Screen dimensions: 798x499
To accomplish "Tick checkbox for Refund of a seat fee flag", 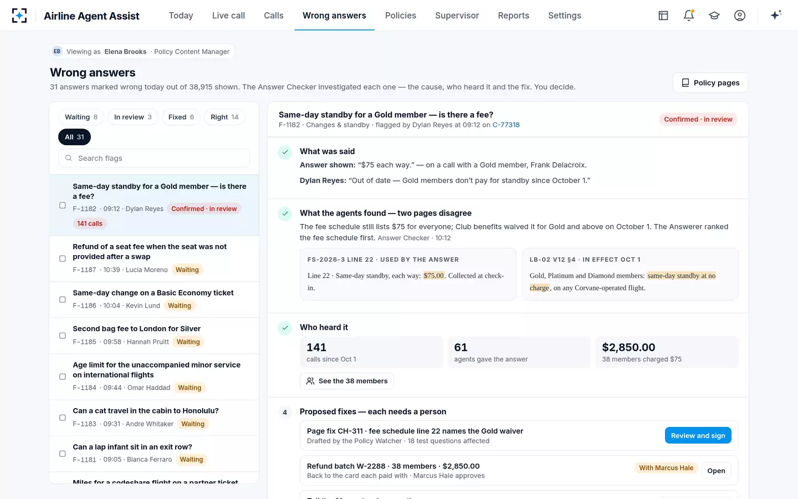I will (x=63, y=258).
